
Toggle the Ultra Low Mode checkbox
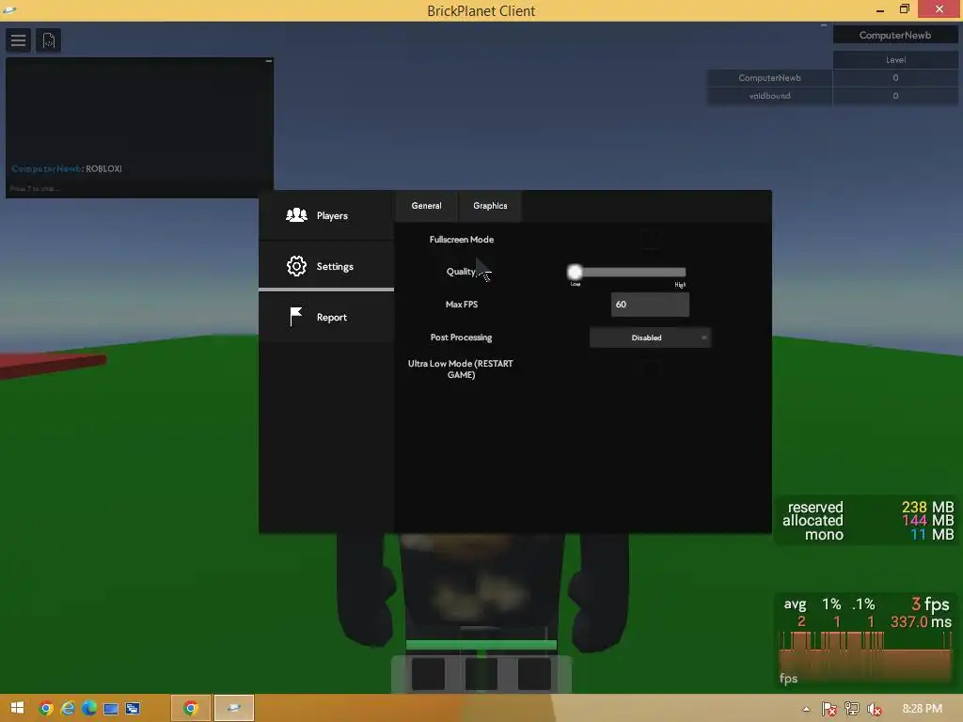[650, 369]
